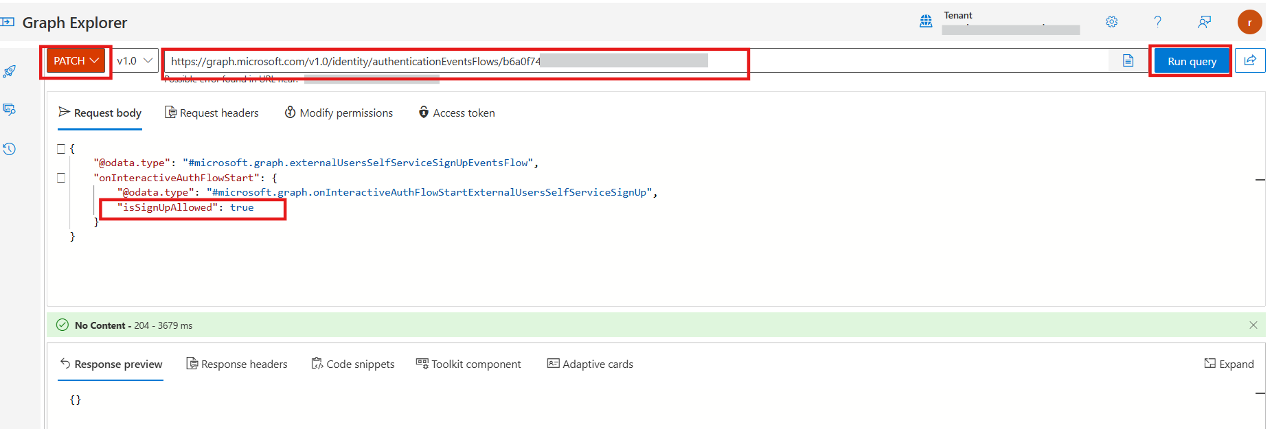Open the v1.0 API version dropdown
The width and height of the screenshot is (1272, 429).
tap(135, 61)
